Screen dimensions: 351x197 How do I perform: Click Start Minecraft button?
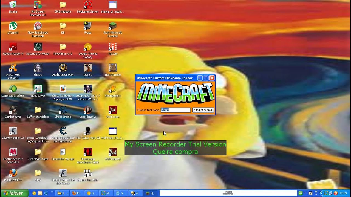(203, 110)
